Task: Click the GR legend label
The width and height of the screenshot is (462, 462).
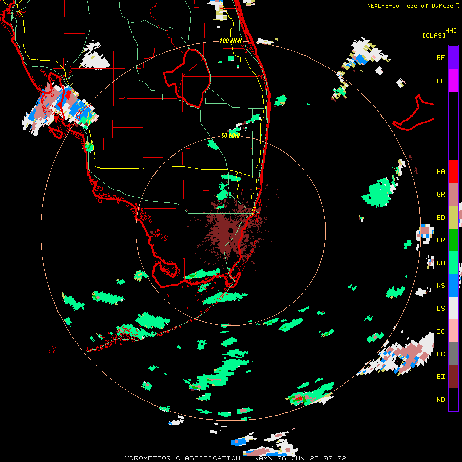Action: click(440, 195)
